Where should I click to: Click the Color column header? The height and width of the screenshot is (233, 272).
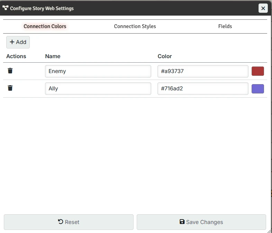165,56
